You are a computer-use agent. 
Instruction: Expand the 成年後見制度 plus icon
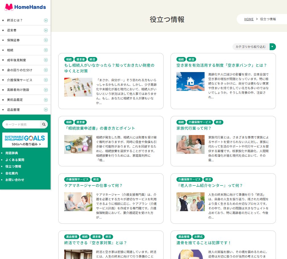click(46, 60)
